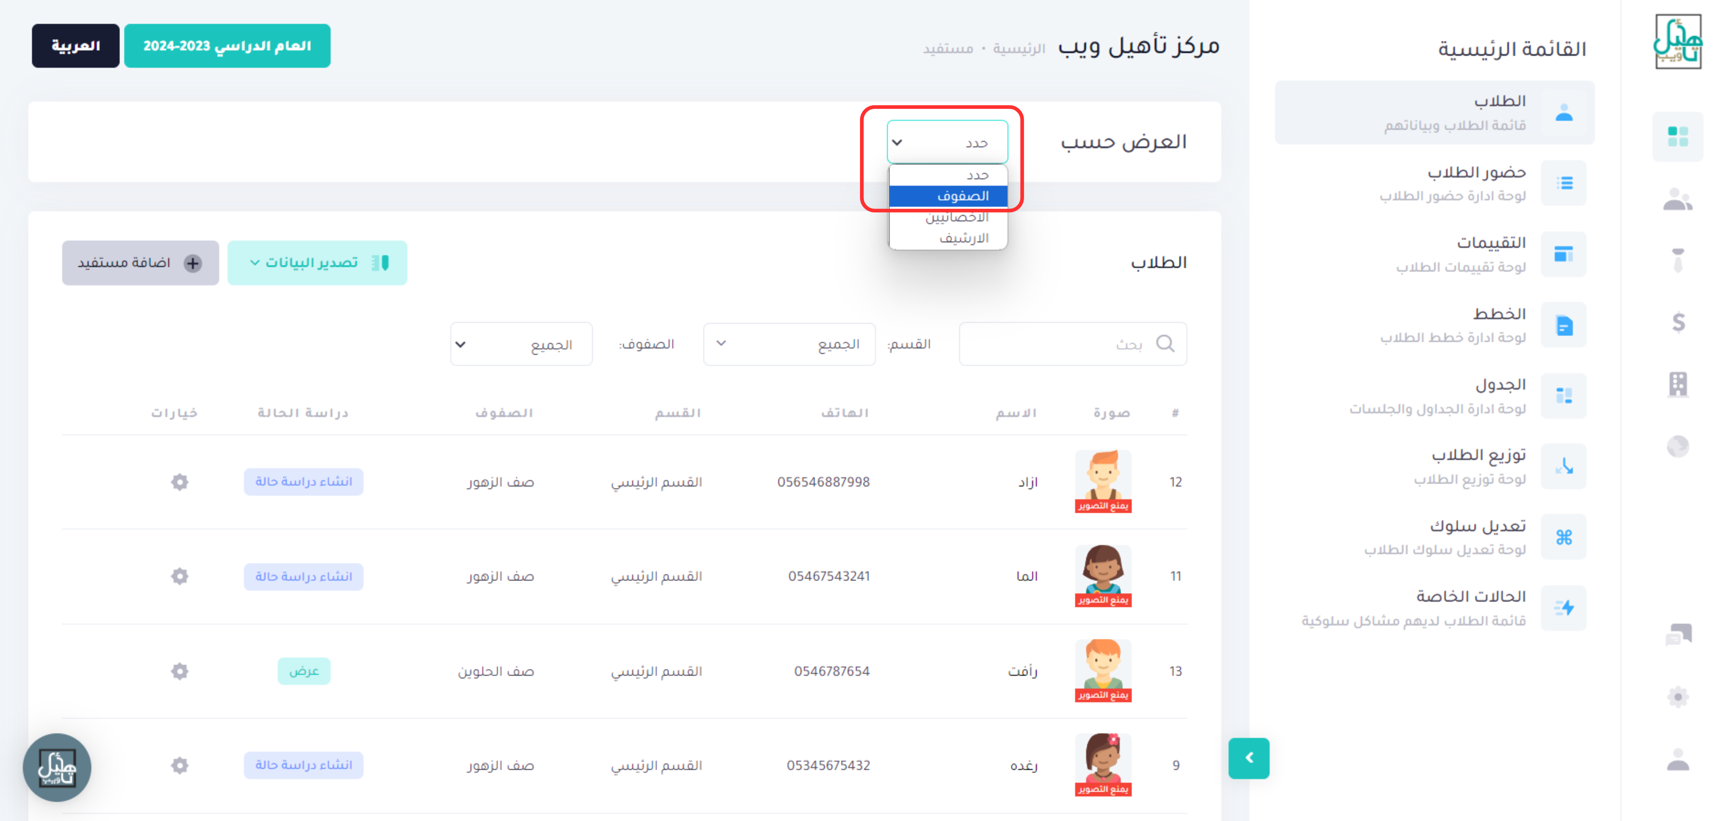Click the الخطط document icon
The height and width of the screenshot is (821, 1720).
click(x=1564, y=325)
